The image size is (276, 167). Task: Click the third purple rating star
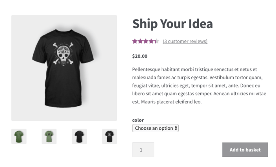pyautogui.click(x=146, y=41)
